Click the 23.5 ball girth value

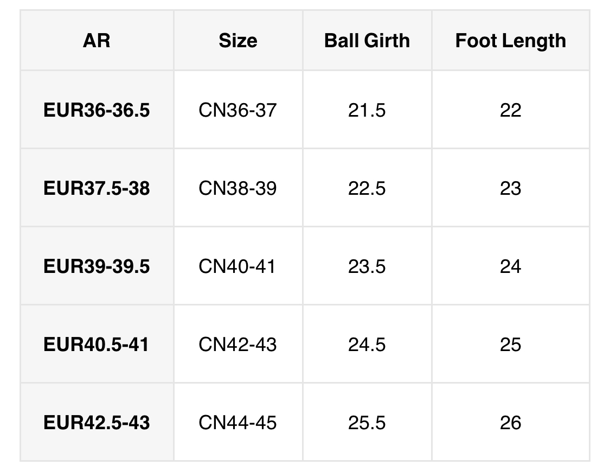click(x=367, y=266)
